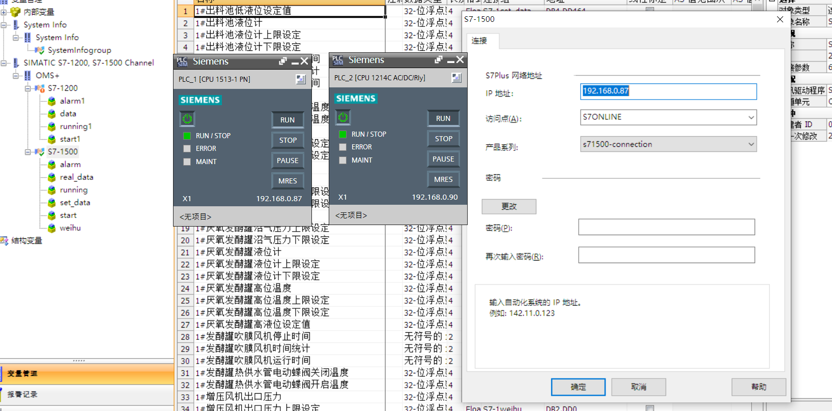Select the real_data tag group under S7-1500
Screen dimensions: 832x411
pyautogui.click(x=76, y=177)
